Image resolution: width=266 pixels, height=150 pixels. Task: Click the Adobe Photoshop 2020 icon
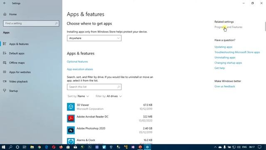[71, 130]
